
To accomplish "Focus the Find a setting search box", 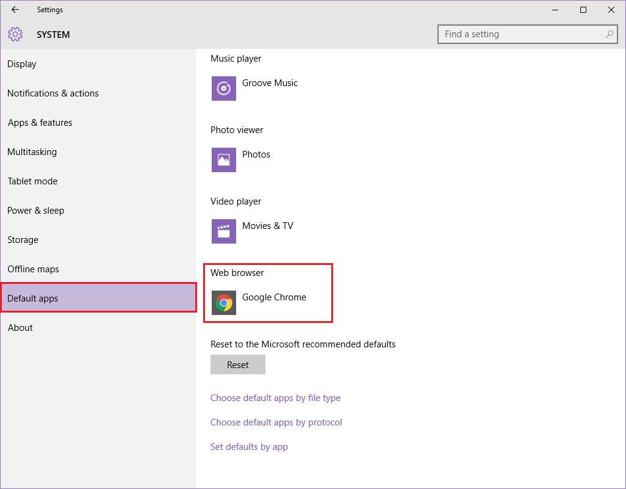I will (527, 34).
